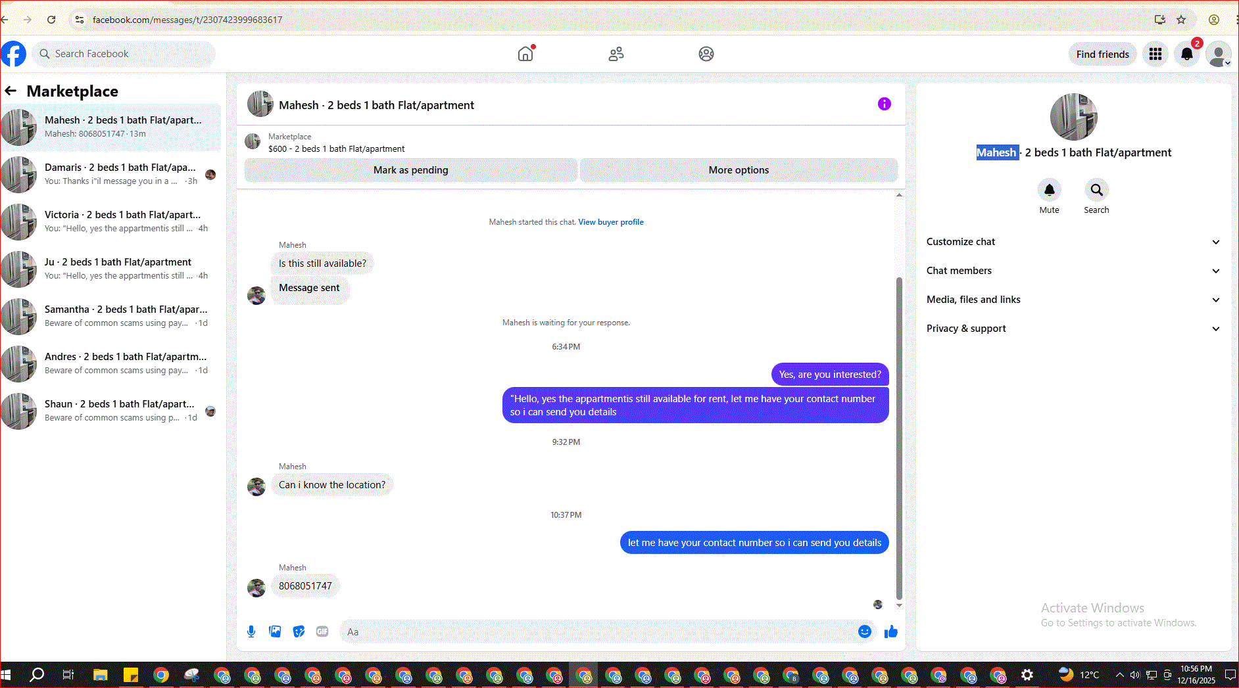Screen dimensions: 1239x688
Task: Attach a photo or file
Action: click(275, 631)
